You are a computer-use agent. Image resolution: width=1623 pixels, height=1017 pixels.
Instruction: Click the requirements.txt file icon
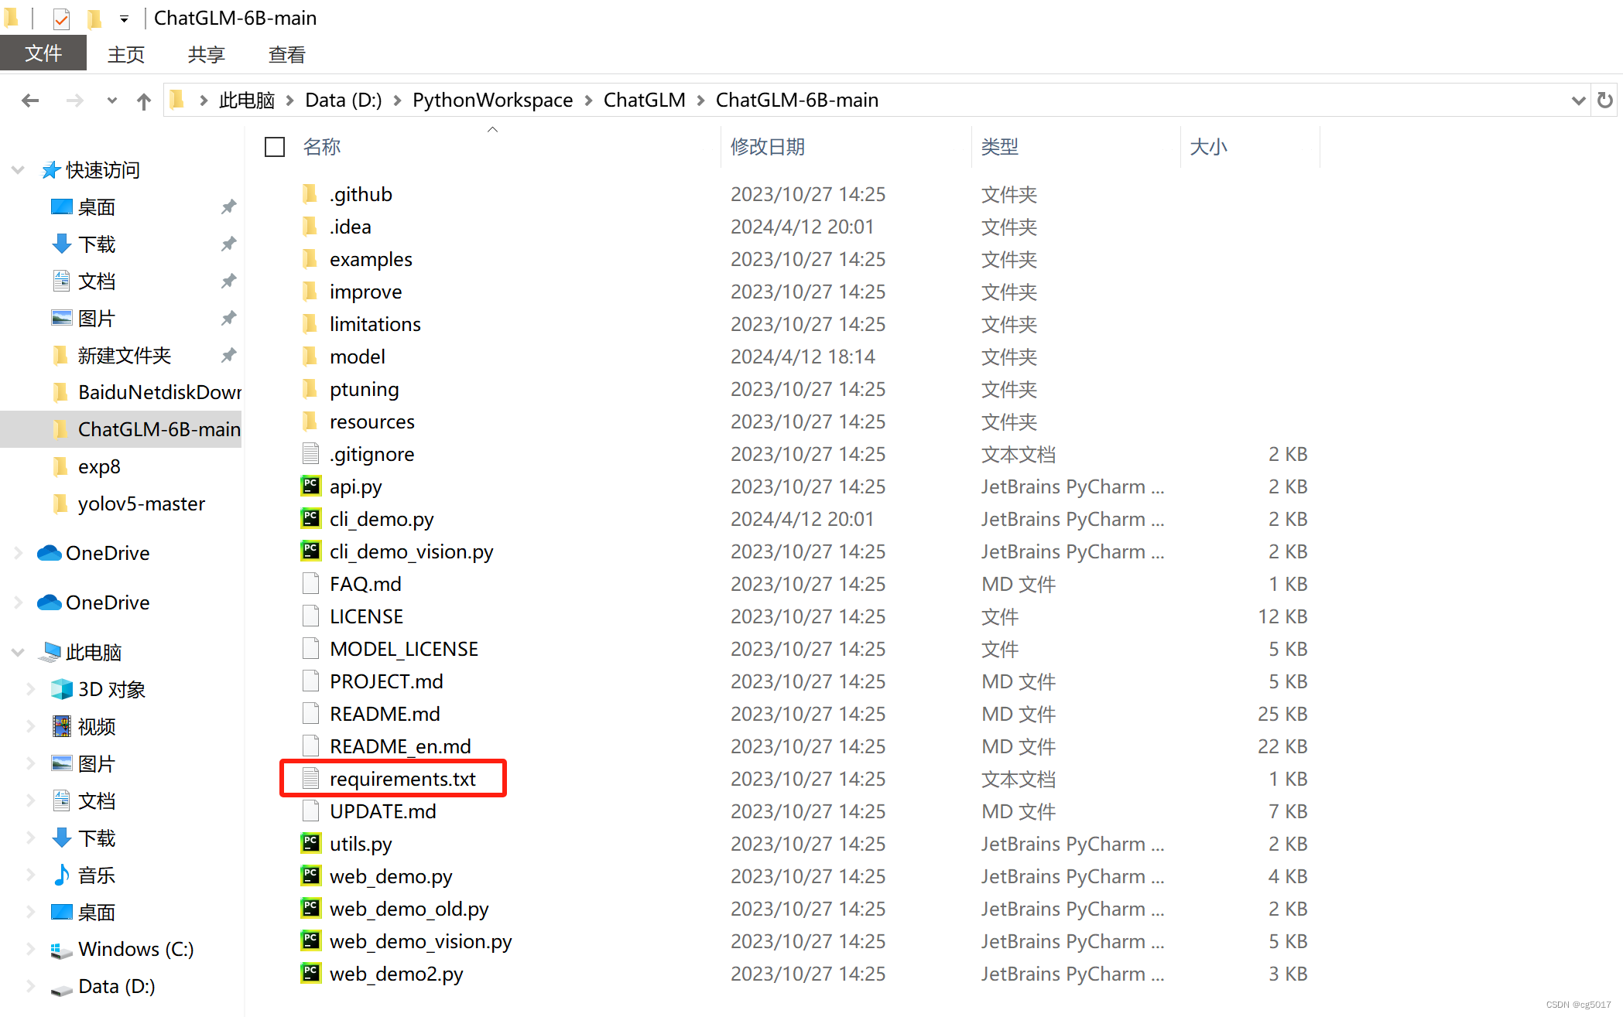(x=310, y=778)
